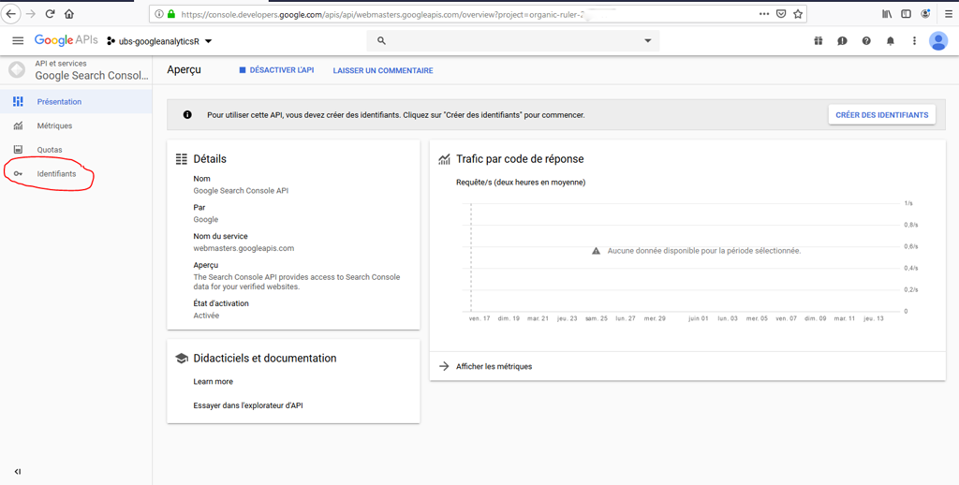
Task: Open the ubs-googleanalyticsR project selector
Action: (159, 41)
